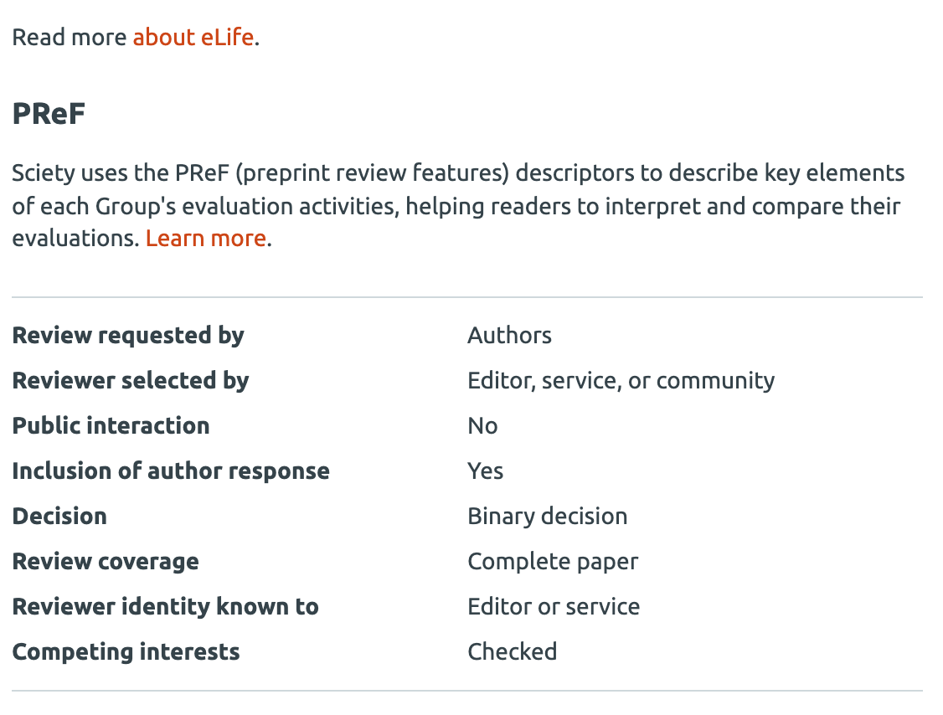Screen dimensions: 943x715
Task: Open the 'about eLife' link
Action: (193, 38)
